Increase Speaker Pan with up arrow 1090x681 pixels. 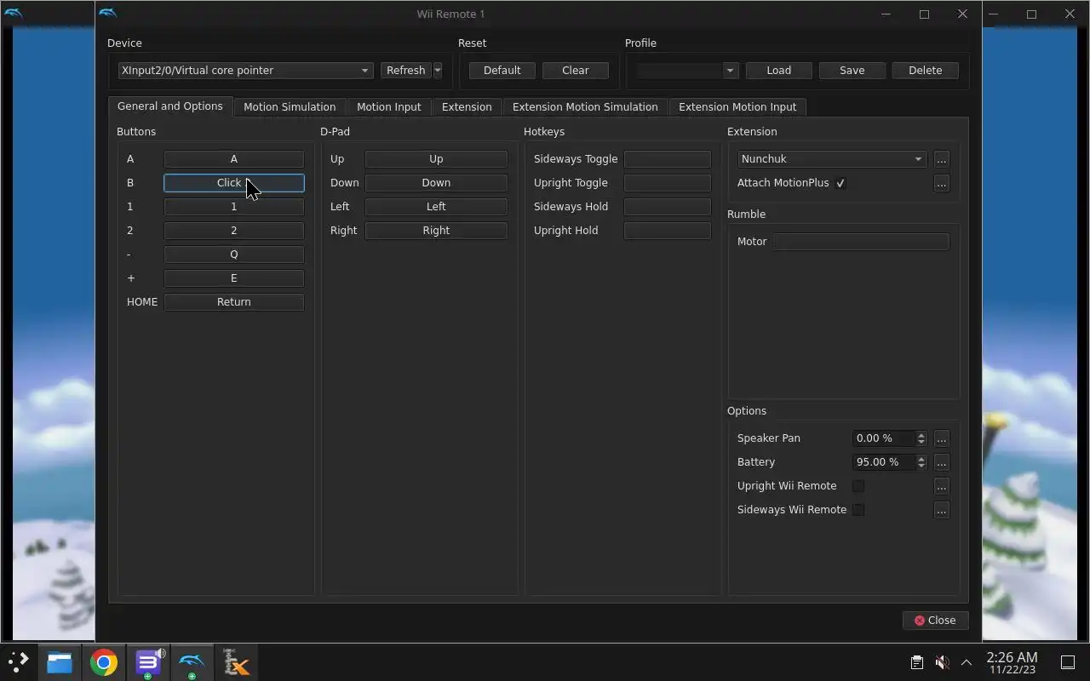coord(921,434)
